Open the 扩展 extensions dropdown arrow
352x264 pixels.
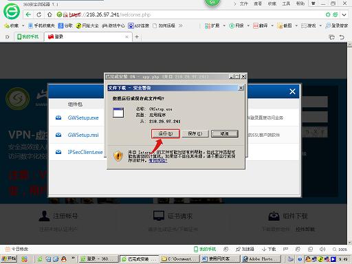click(x=224, y=25)
